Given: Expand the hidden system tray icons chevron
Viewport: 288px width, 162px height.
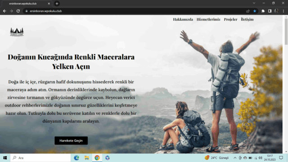Looking at the screenshot, I should [235, 158].
